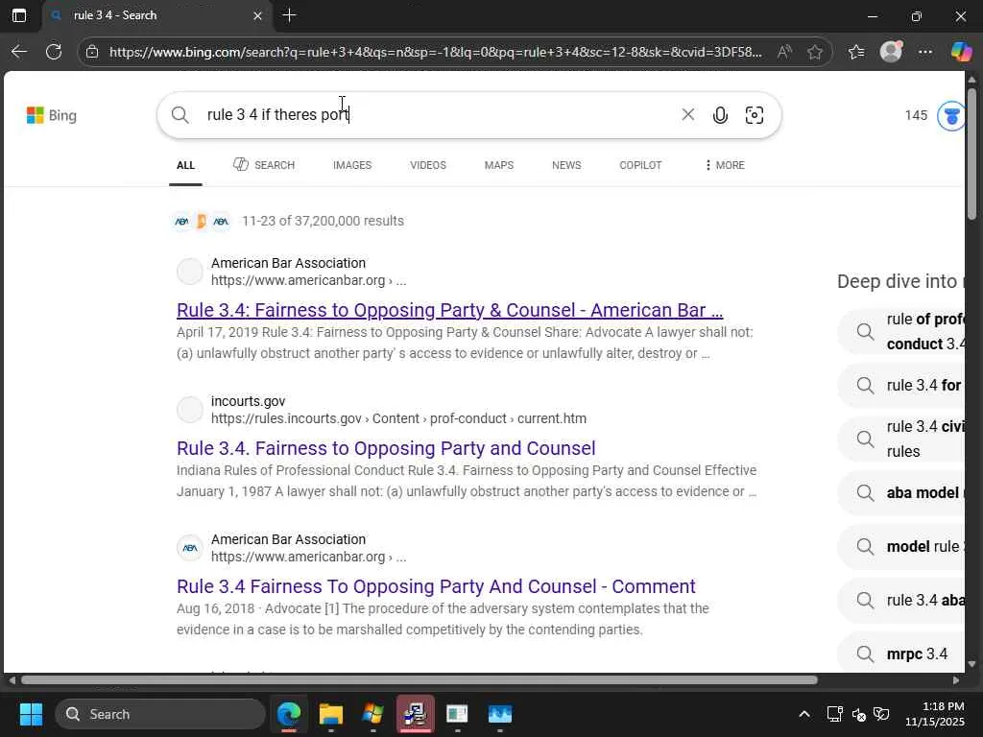983x737 pixels.
Task: Switch to the VIDEOS tab
Action: coord(428,165)
